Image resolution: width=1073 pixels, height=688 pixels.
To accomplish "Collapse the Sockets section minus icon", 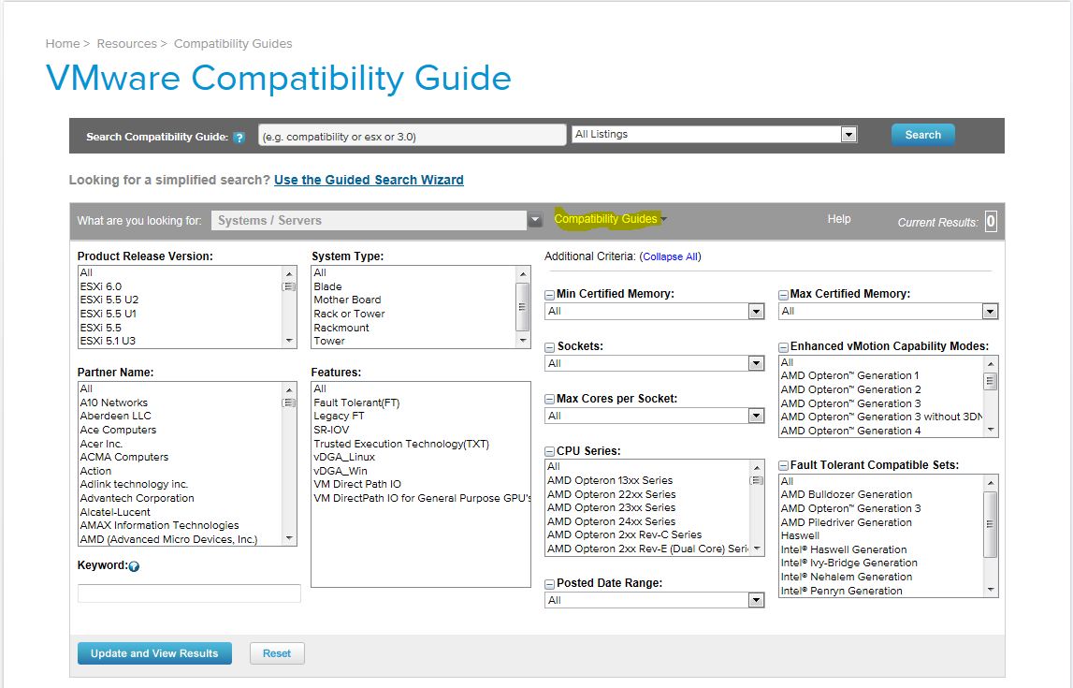I will point(548,346).
